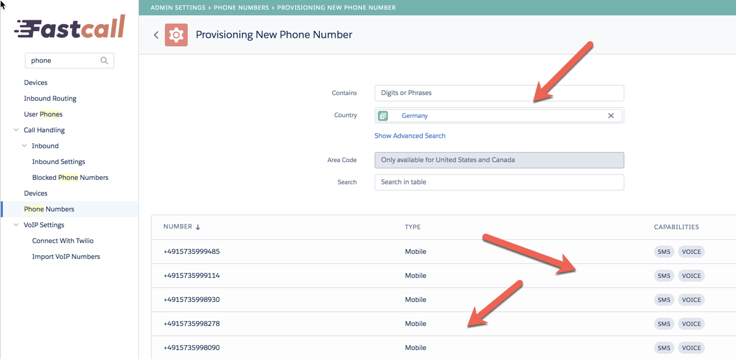Click Show Advanced Search link
The image size is (736, 359).
(x=410, y=135)
